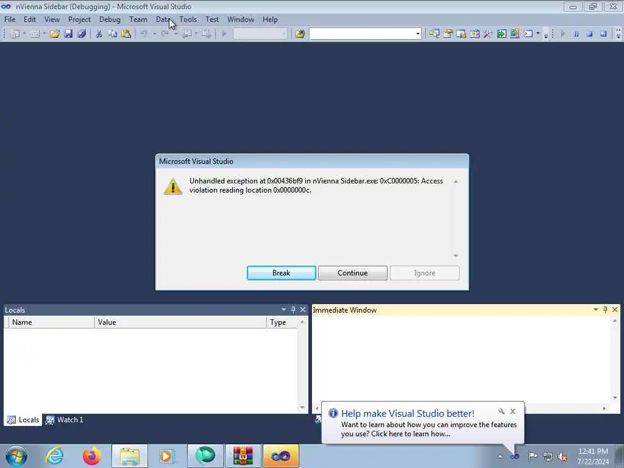Screen dimensions: 624x468
Task: Click the wrench icon in notification balloon
Action: [502, 411]
